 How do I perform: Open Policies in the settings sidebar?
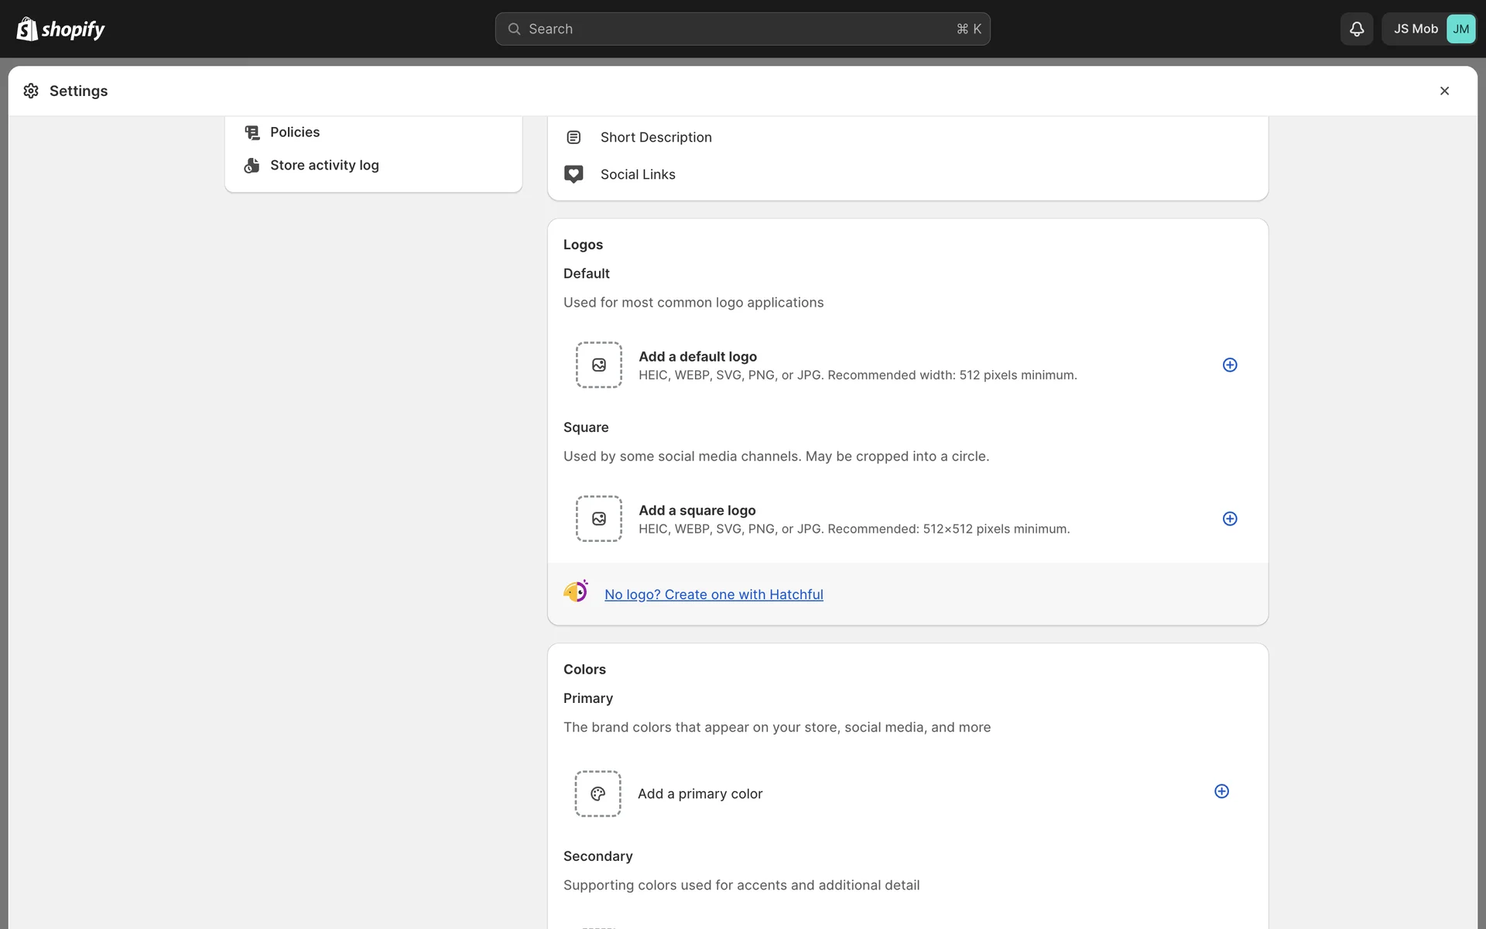click(x=294, y=132)
